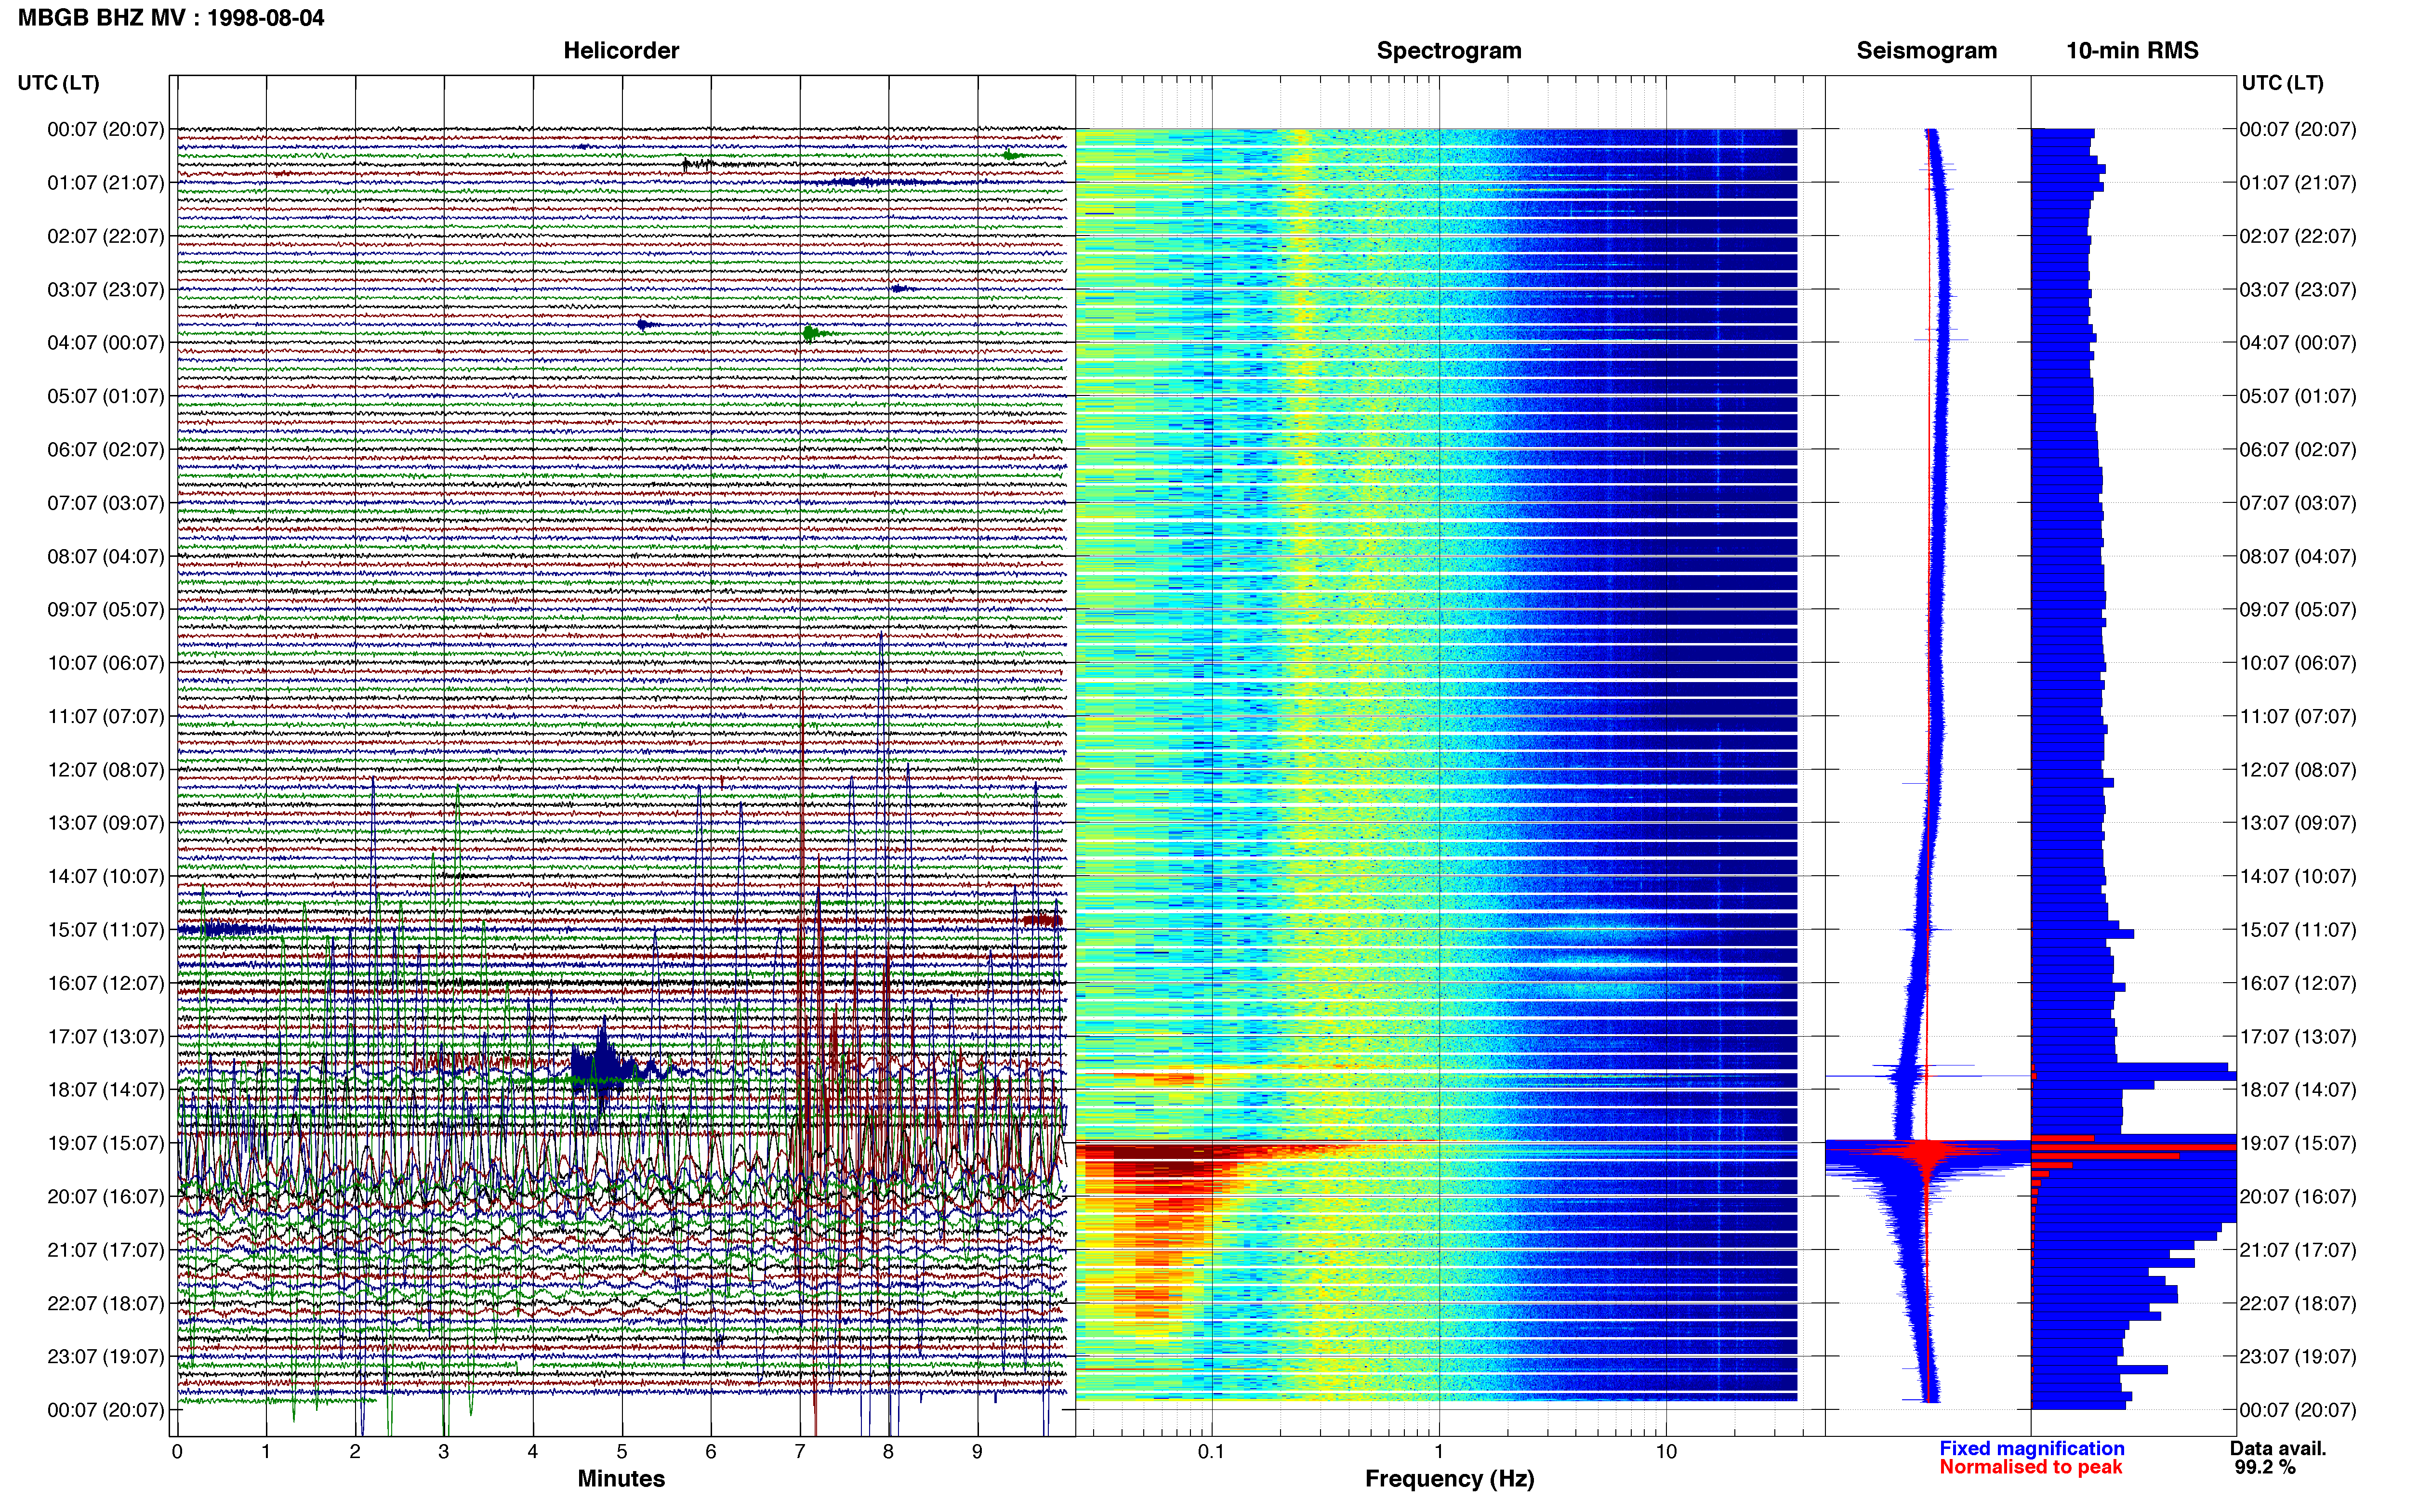Click left time label '20:07 (16:07)'

pos(106,1196)
